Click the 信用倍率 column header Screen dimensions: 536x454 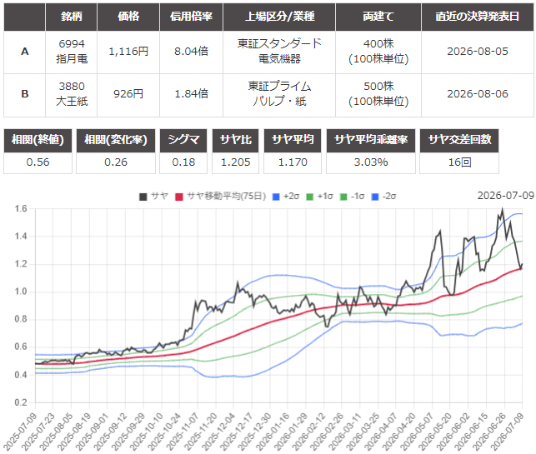192,17
